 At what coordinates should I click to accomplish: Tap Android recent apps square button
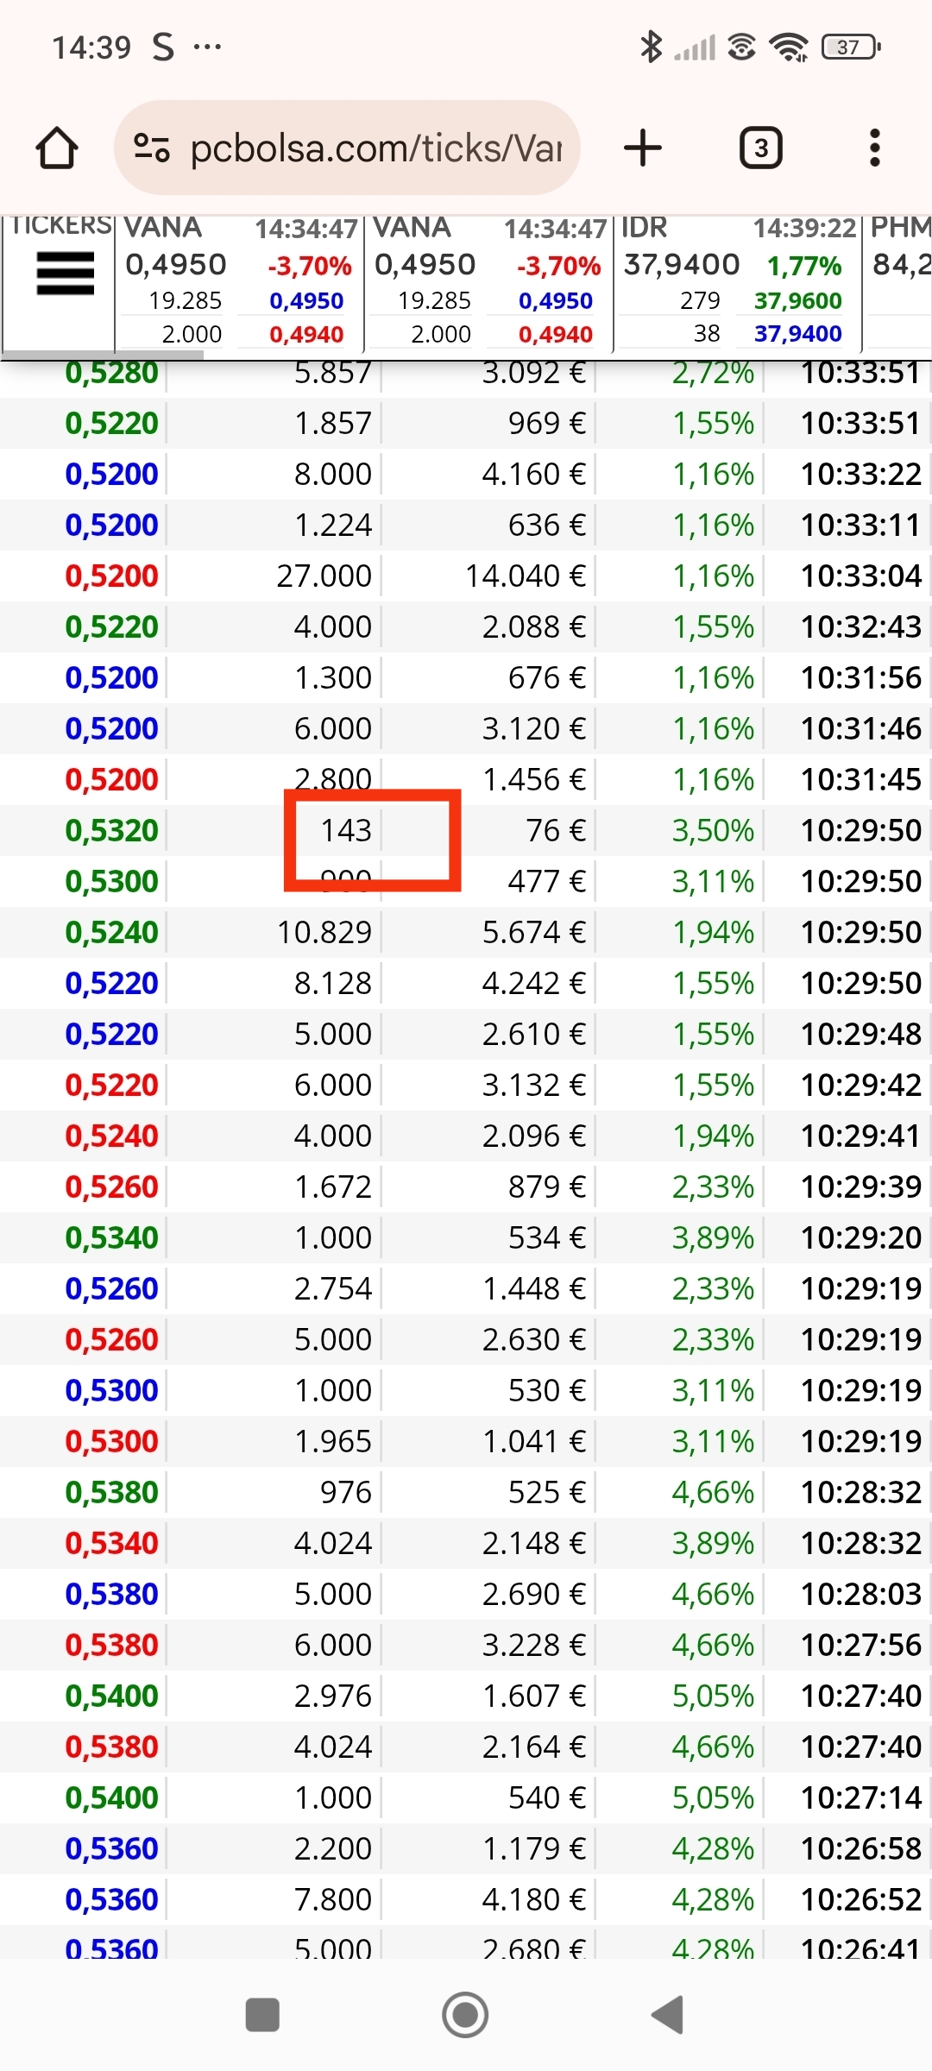[x=262, y=2016]
